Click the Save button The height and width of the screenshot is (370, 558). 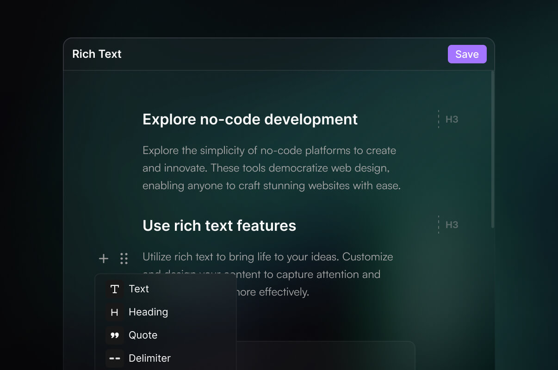tap(467, 54)
